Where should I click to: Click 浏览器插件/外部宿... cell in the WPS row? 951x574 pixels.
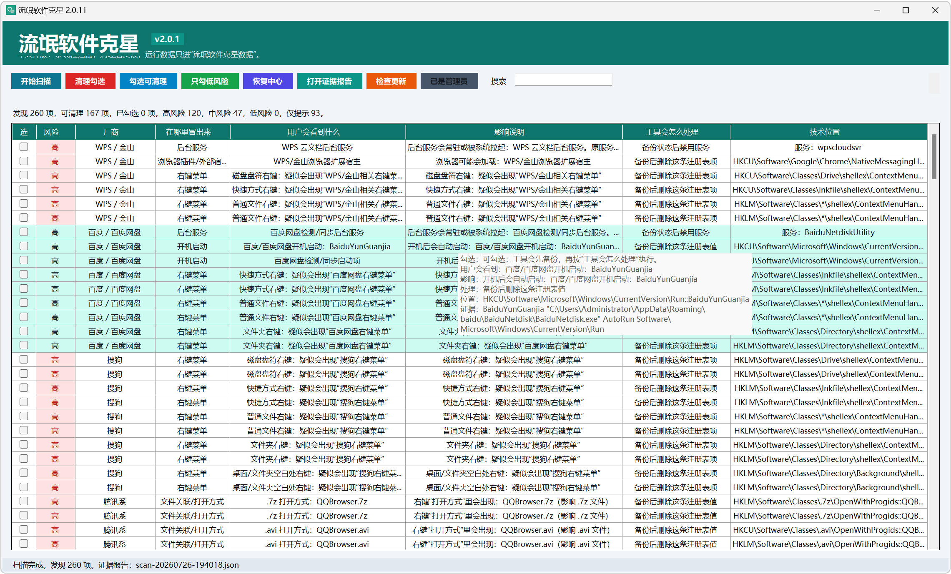tap(192, 161)
